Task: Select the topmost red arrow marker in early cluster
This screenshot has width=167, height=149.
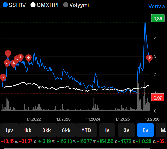Action: [x=8, y=53]
